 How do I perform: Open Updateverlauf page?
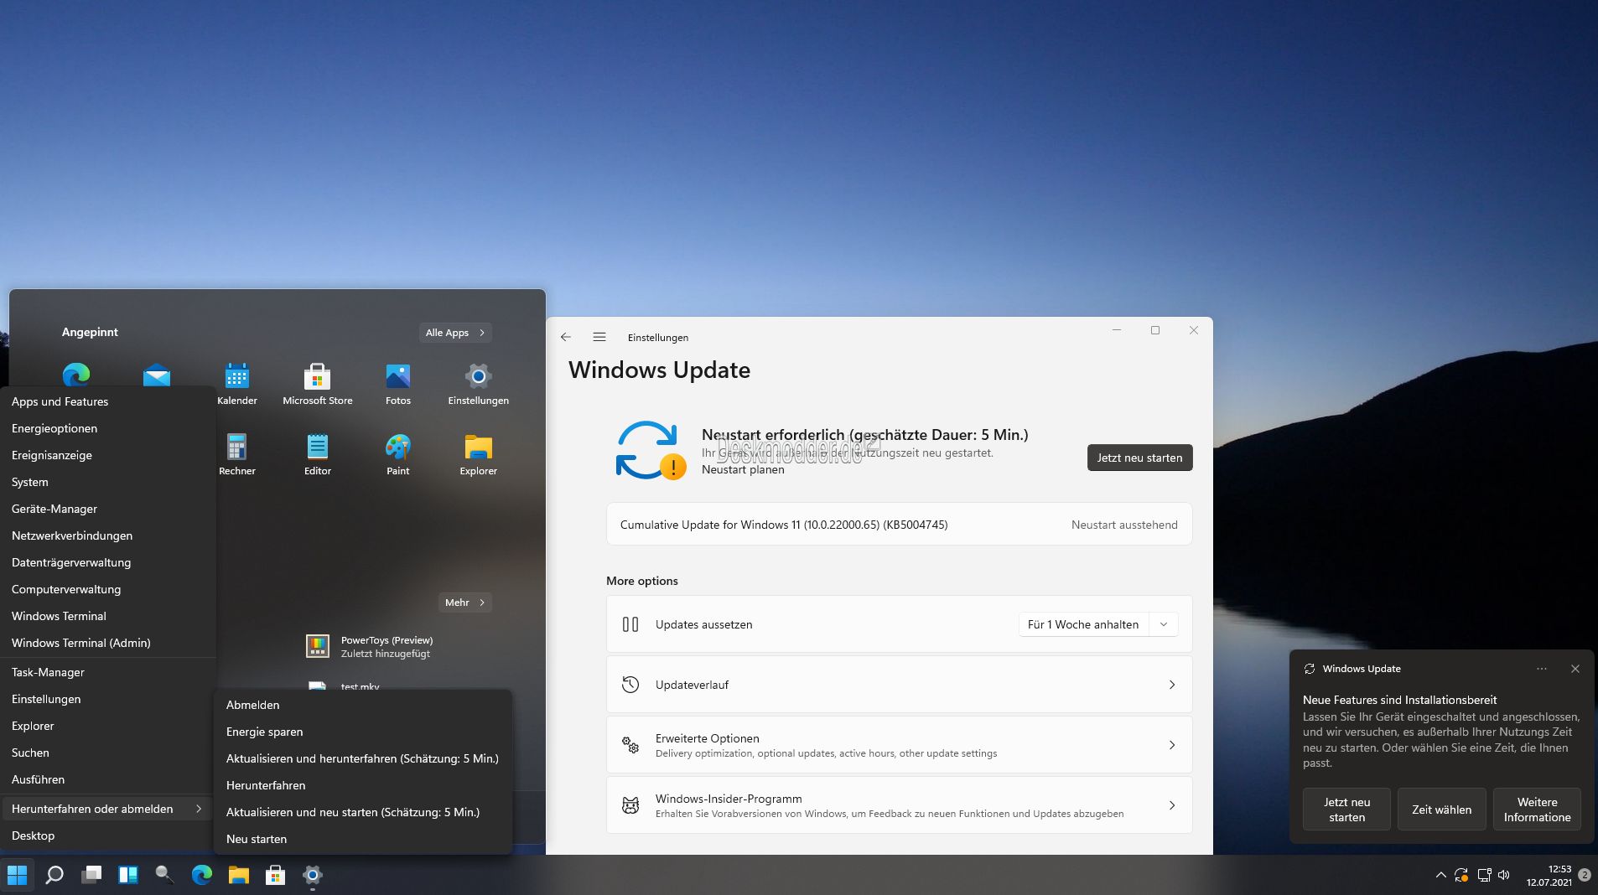coord(899,685)
